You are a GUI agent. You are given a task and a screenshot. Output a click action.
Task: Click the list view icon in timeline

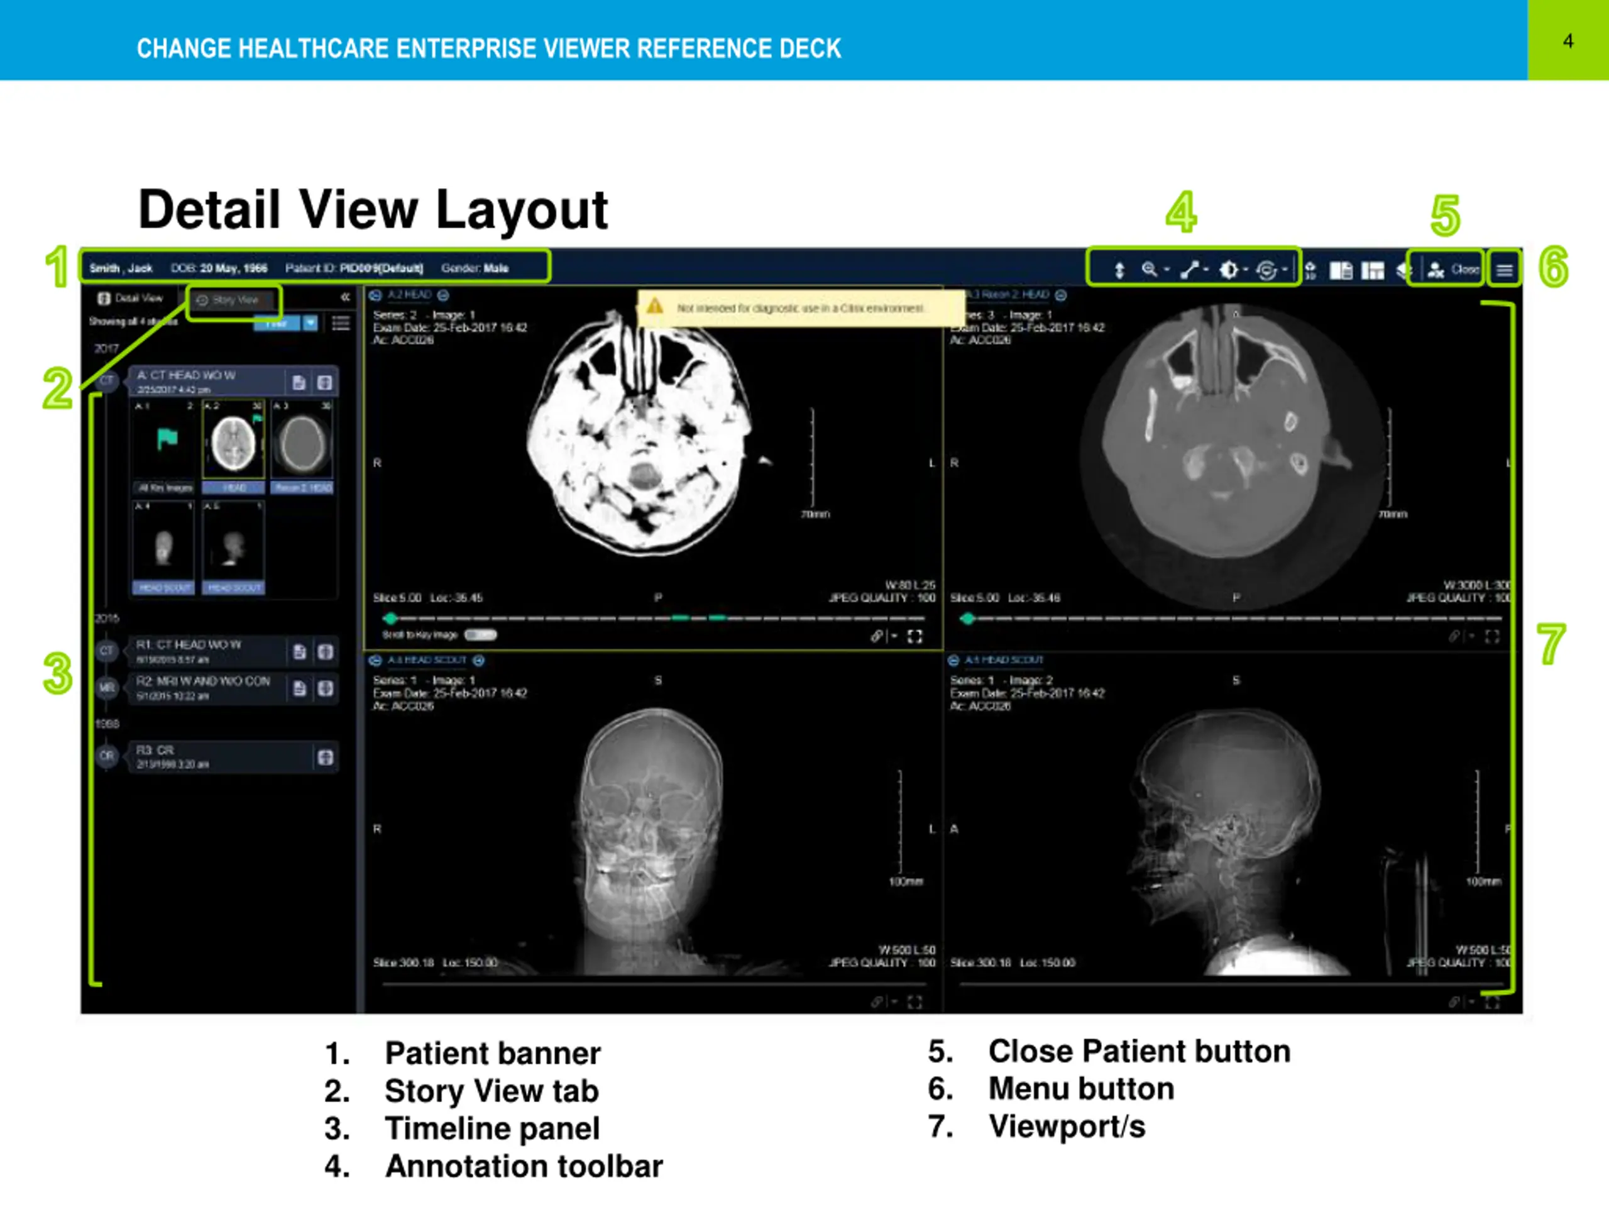pyautogui.click(x=341, y=323)
